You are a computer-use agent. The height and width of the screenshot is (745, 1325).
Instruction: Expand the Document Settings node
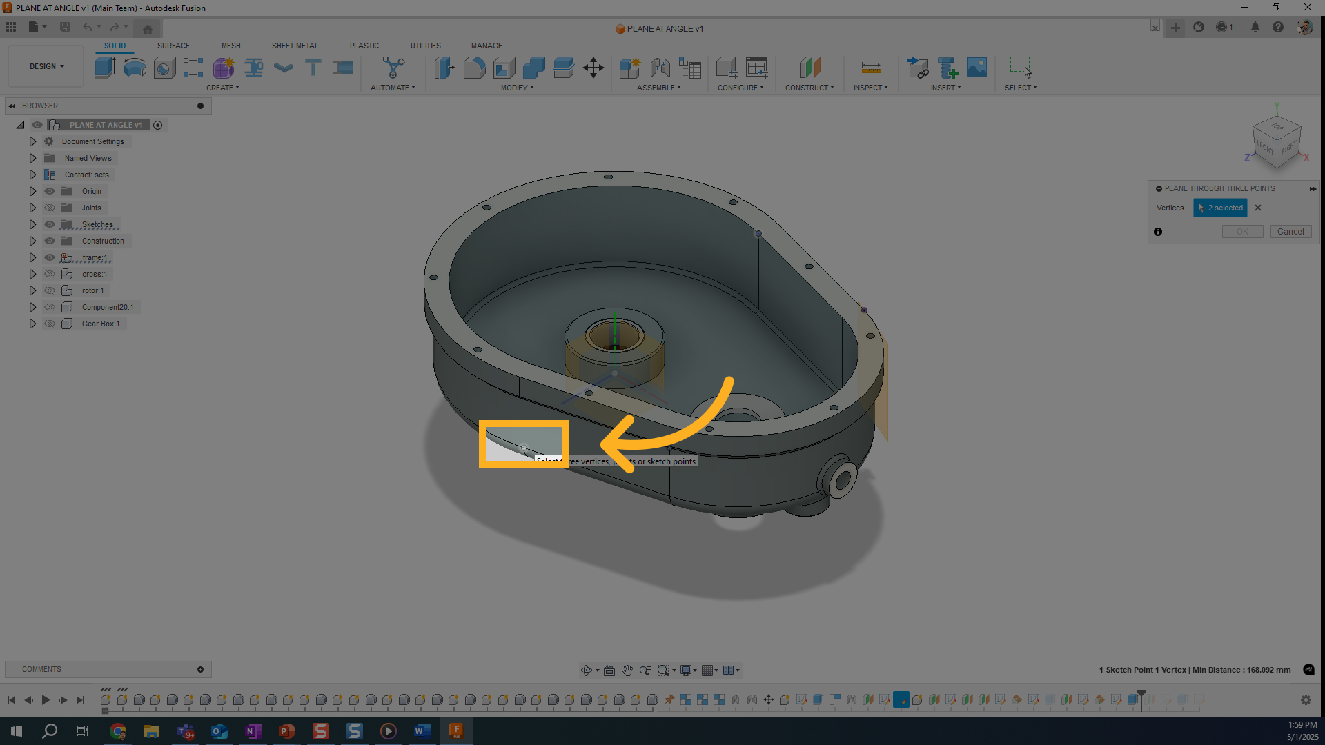(32, 141)
